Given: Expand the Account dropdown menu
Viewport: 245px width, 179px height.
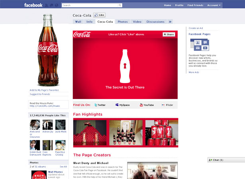Looking at the screenshot, I should click(x=214, y=5).
